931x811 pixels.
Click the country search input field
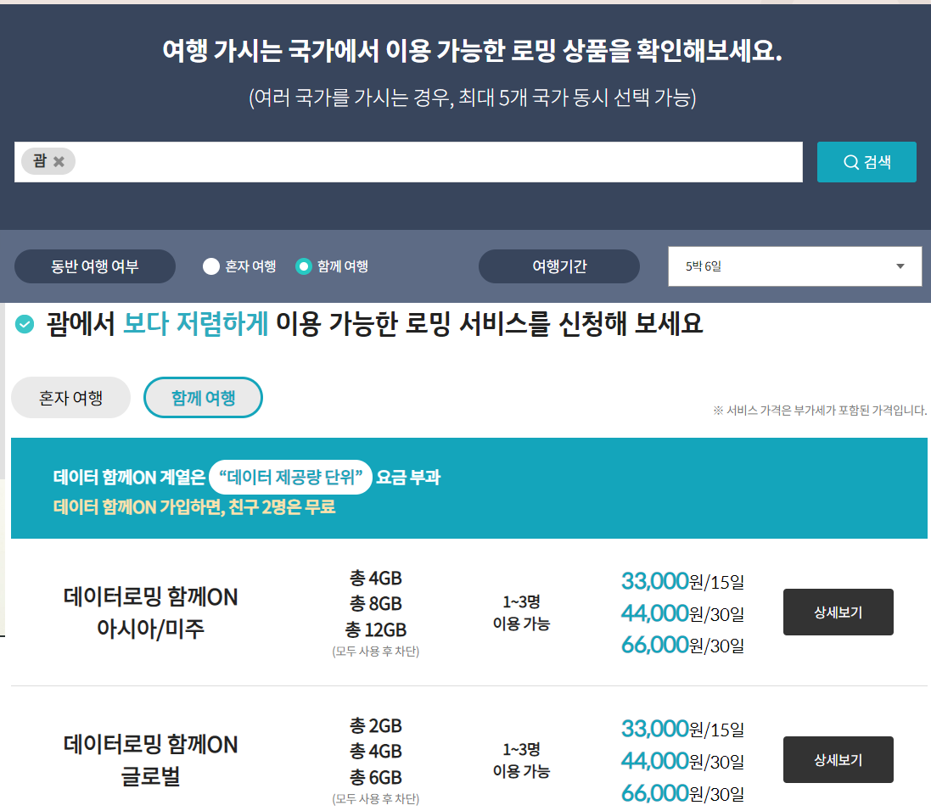click(424, 162)
